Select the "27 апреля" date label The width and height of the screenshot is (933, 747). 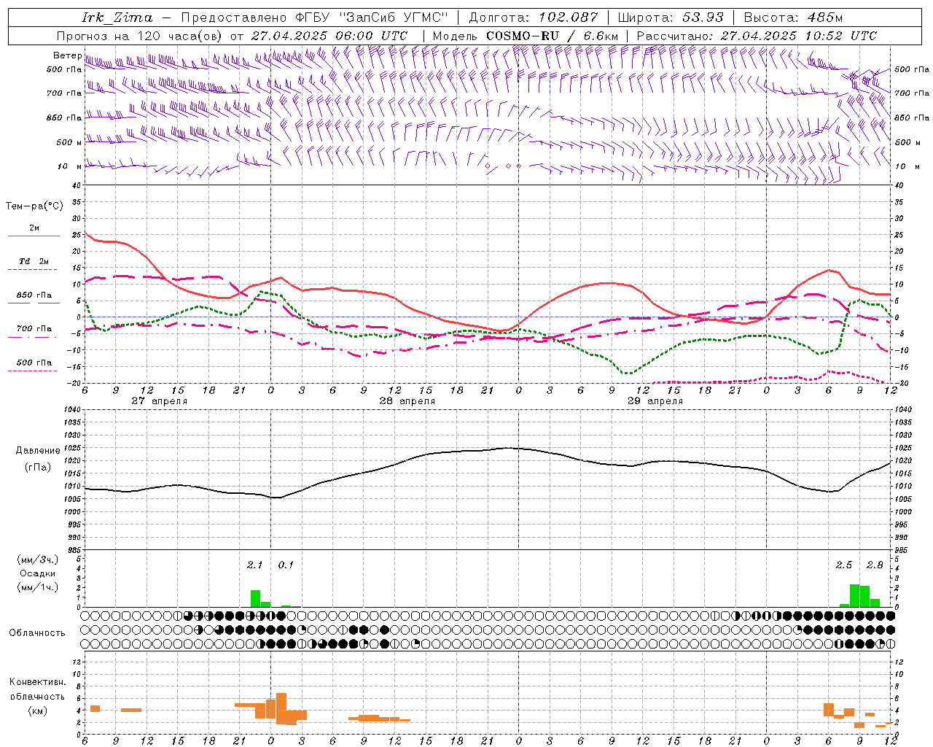point(160,401)
